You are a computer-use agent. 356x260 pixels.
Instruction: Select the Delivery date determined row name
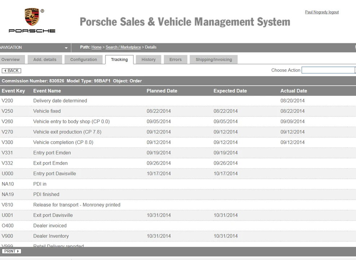60,101
